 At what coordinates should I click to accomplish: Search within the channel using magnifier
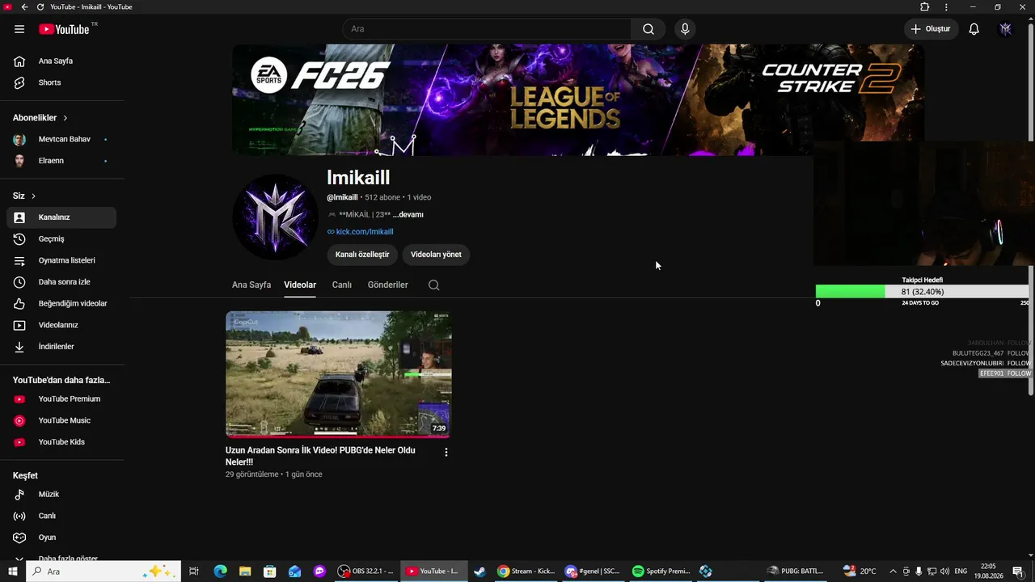click(434, 285)
